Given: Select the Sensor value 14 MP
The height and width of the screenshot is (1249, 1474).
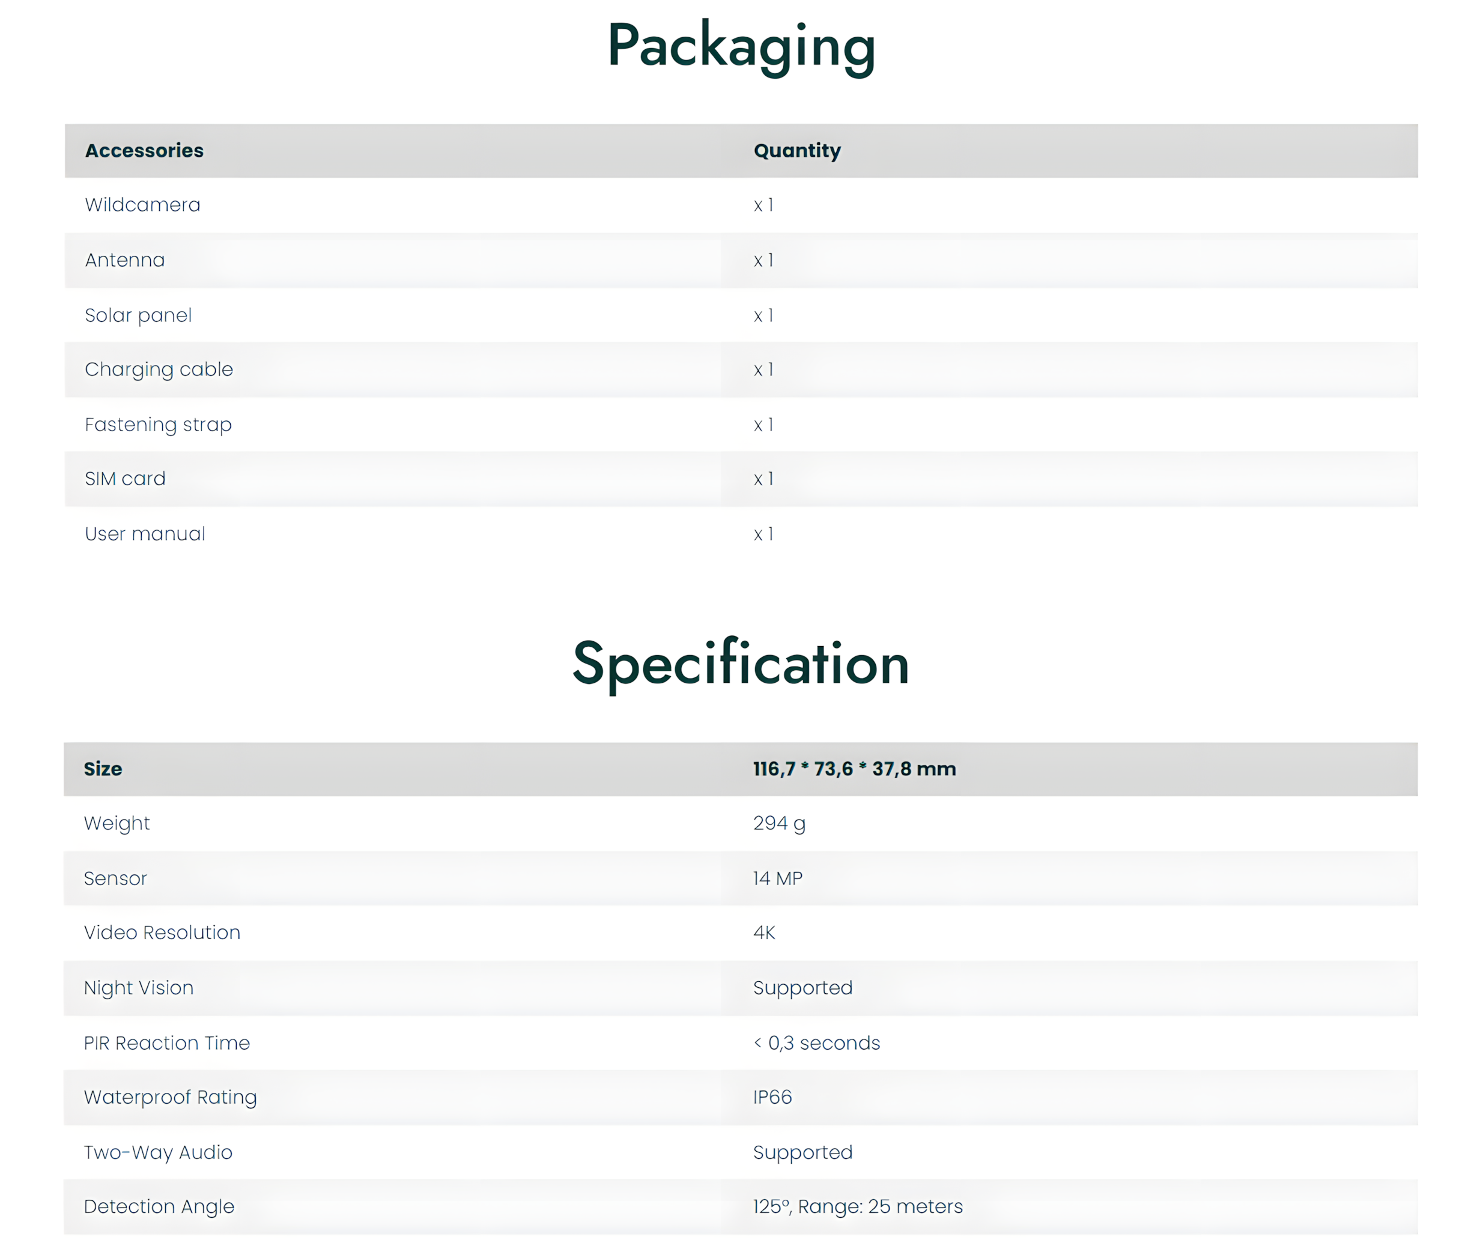Looking at the screenshot, I should pyautogui.click(x=778, y=878).
